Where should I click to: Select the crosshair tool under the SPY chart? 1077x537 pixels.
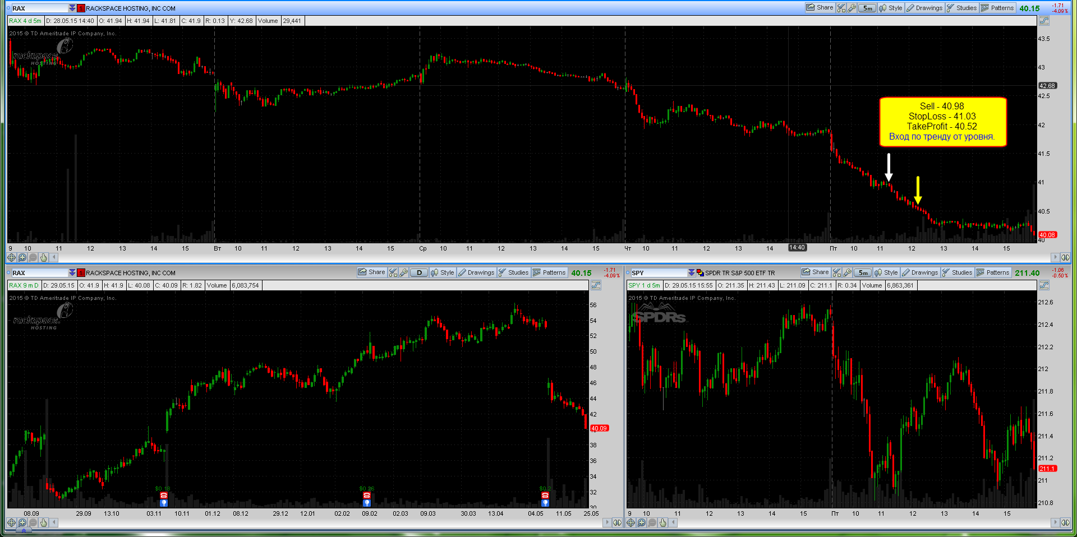[630, 522]
